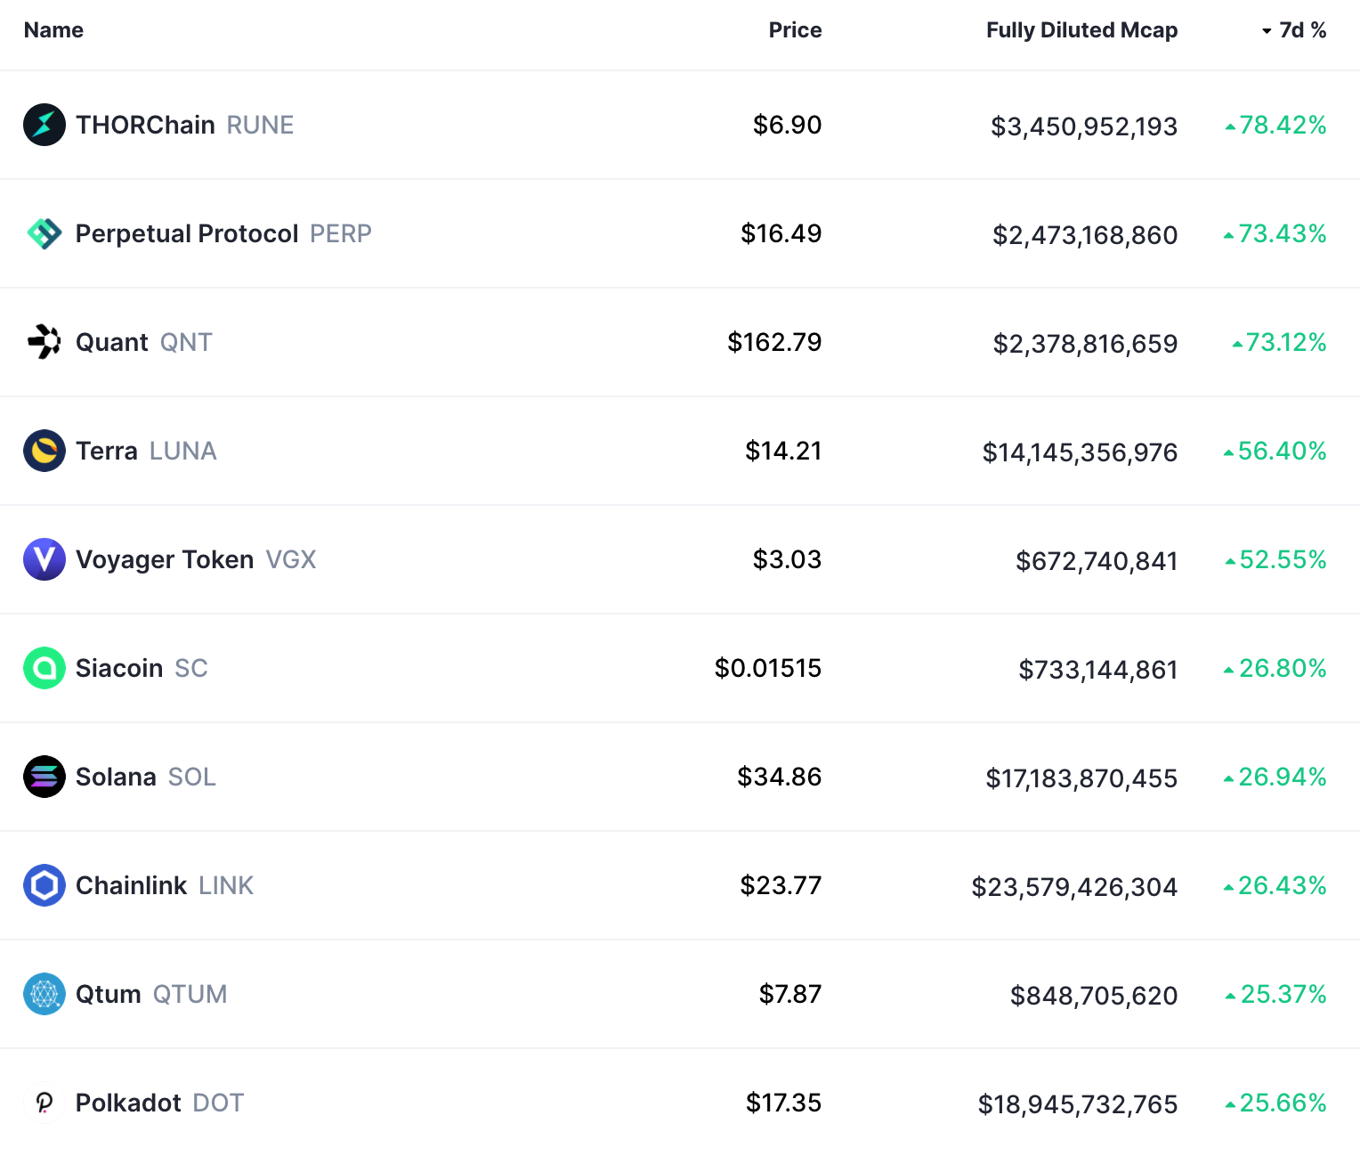Open the Chainlink coin link
Image resolution: width=1360 pixels, height=1156 pixels.
click(131, 885)
